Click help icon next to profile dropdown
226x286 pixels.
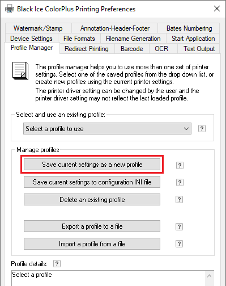202,129
